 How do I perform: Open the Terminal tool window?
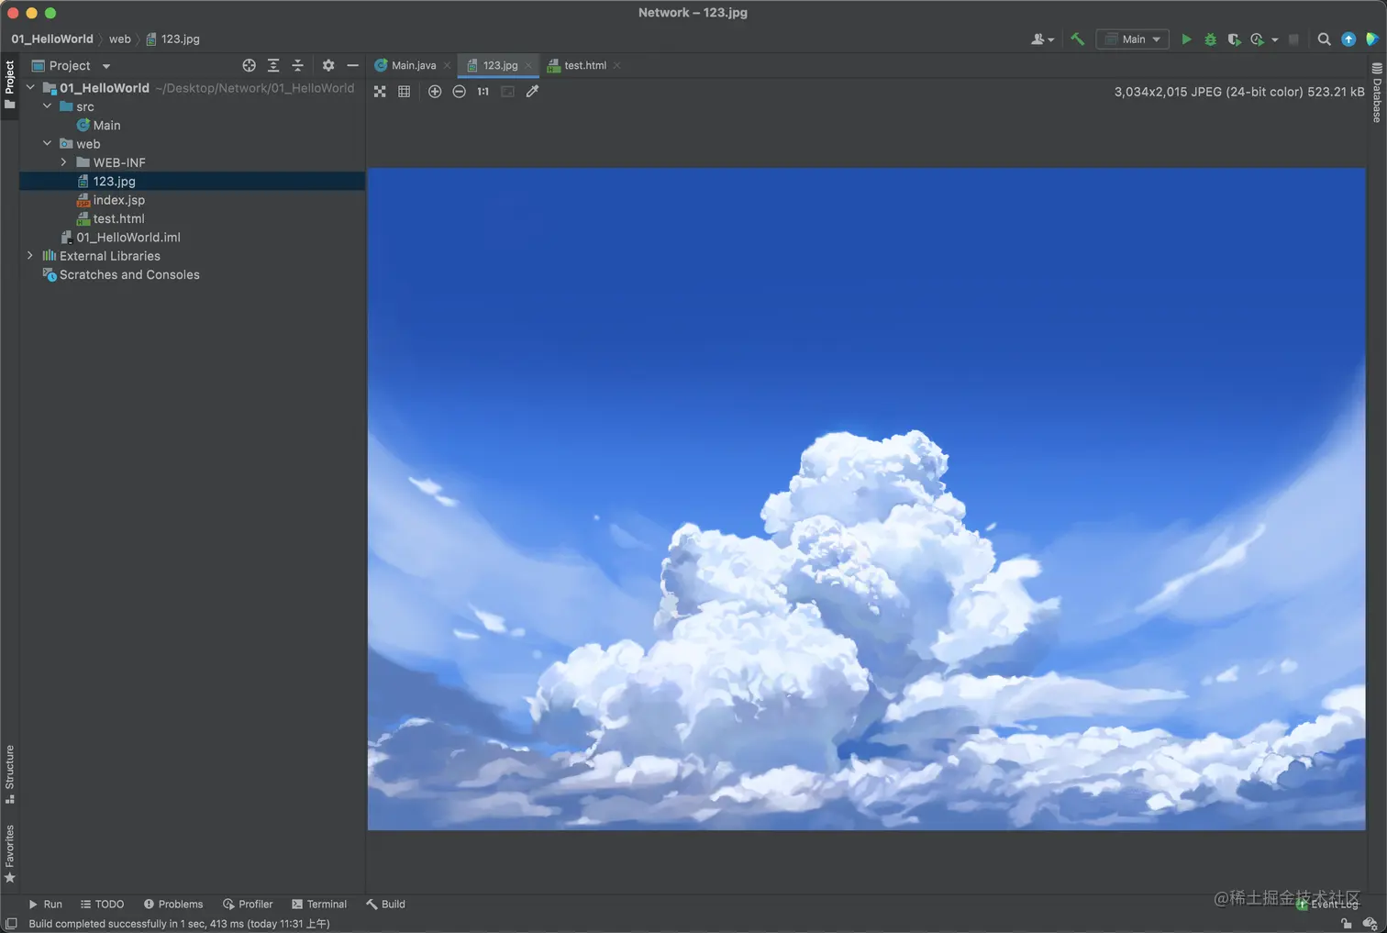pyautogui.click(x=319, y=905)
